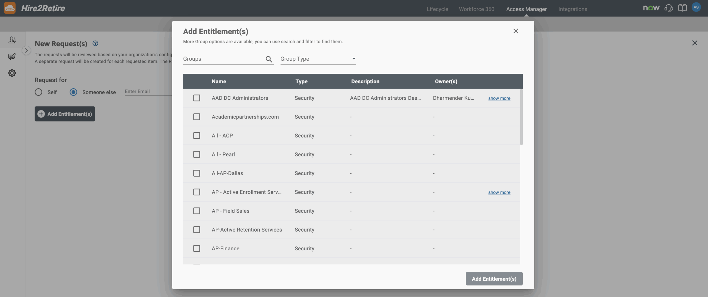Expand the collapsed left sidebar panel

[26, 50]
